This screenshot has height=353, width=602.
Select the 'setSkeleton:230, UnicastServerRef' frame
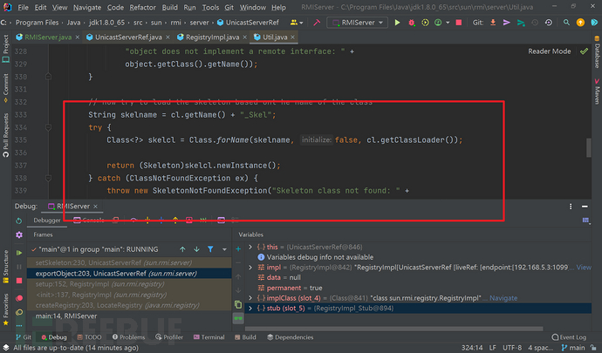pyautogui.click(x=129, y=263)
